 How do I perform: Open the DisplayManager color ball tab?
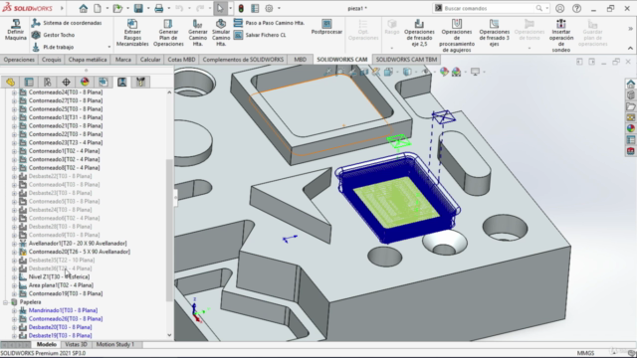coord(85,82)
